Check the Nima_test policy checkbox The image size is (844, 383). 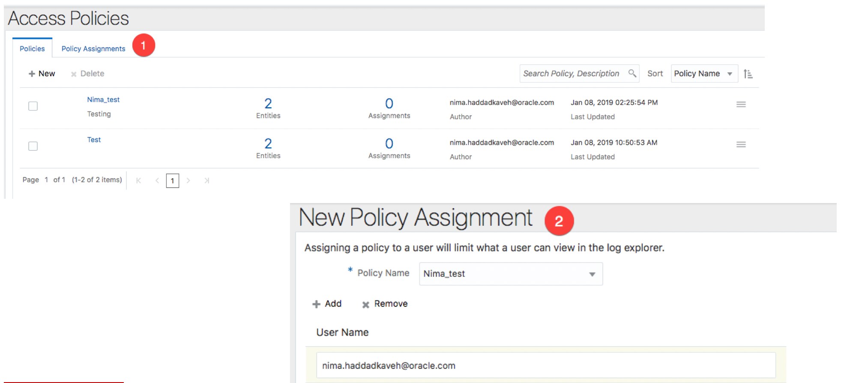pyautogui.click(x=33, y=106)
